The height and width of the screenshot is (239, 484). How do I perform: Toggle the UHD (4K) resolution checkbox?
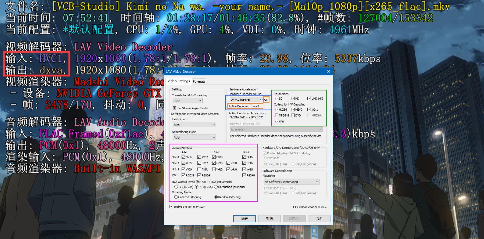coord(309,98)
